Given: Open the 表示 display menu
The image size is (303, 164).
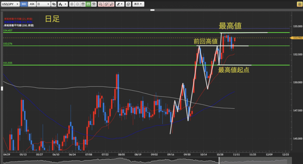Looking at the screenshot, I should click(138, 4).
